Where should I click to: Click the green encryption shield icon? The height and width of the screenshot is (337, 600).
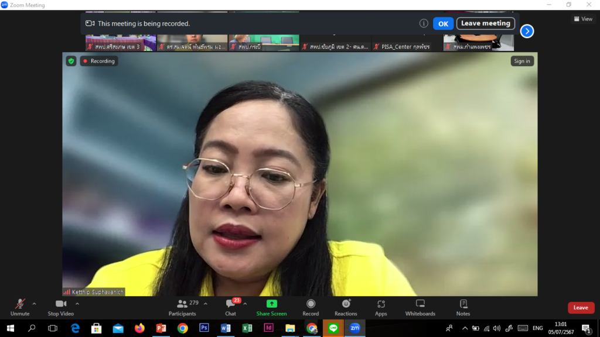71,61
